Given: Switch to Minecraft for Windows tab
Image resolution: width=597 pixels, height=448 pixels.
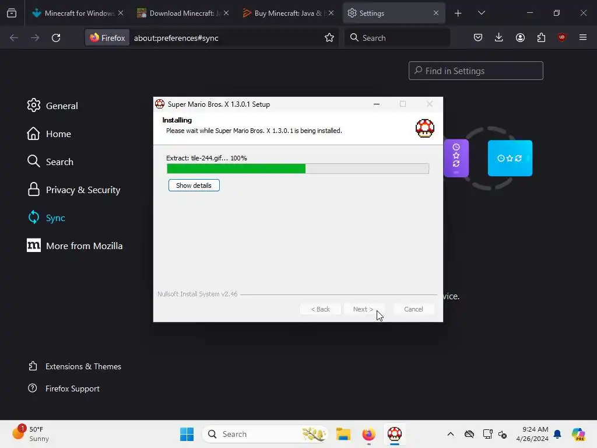Looking at the screenshot, I should (x=79, y=13).
